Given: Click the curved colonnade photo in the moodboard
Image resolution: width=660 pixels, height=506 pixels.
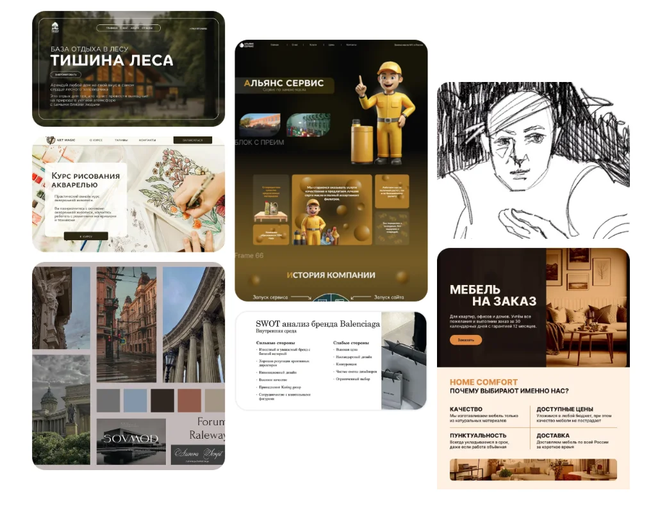Looking at the screenshot, I should 194,325.
